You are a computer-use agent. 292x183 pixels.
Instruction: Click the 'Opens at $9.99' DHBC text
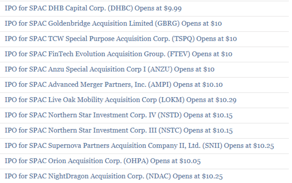tap(158, 8)
